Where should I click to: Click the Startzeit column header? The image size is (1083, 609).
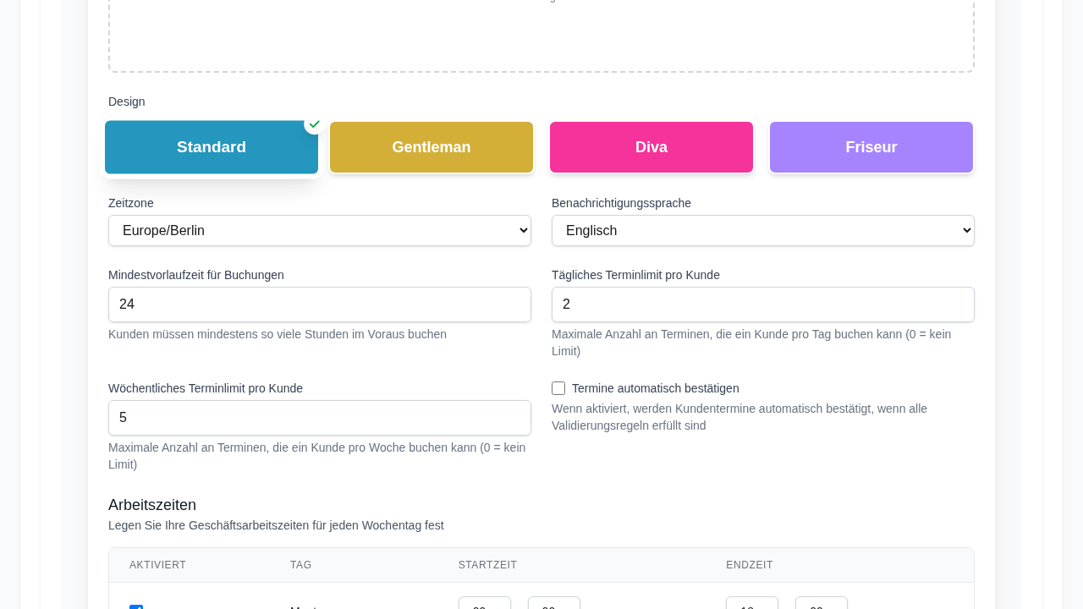coord(487,565)
